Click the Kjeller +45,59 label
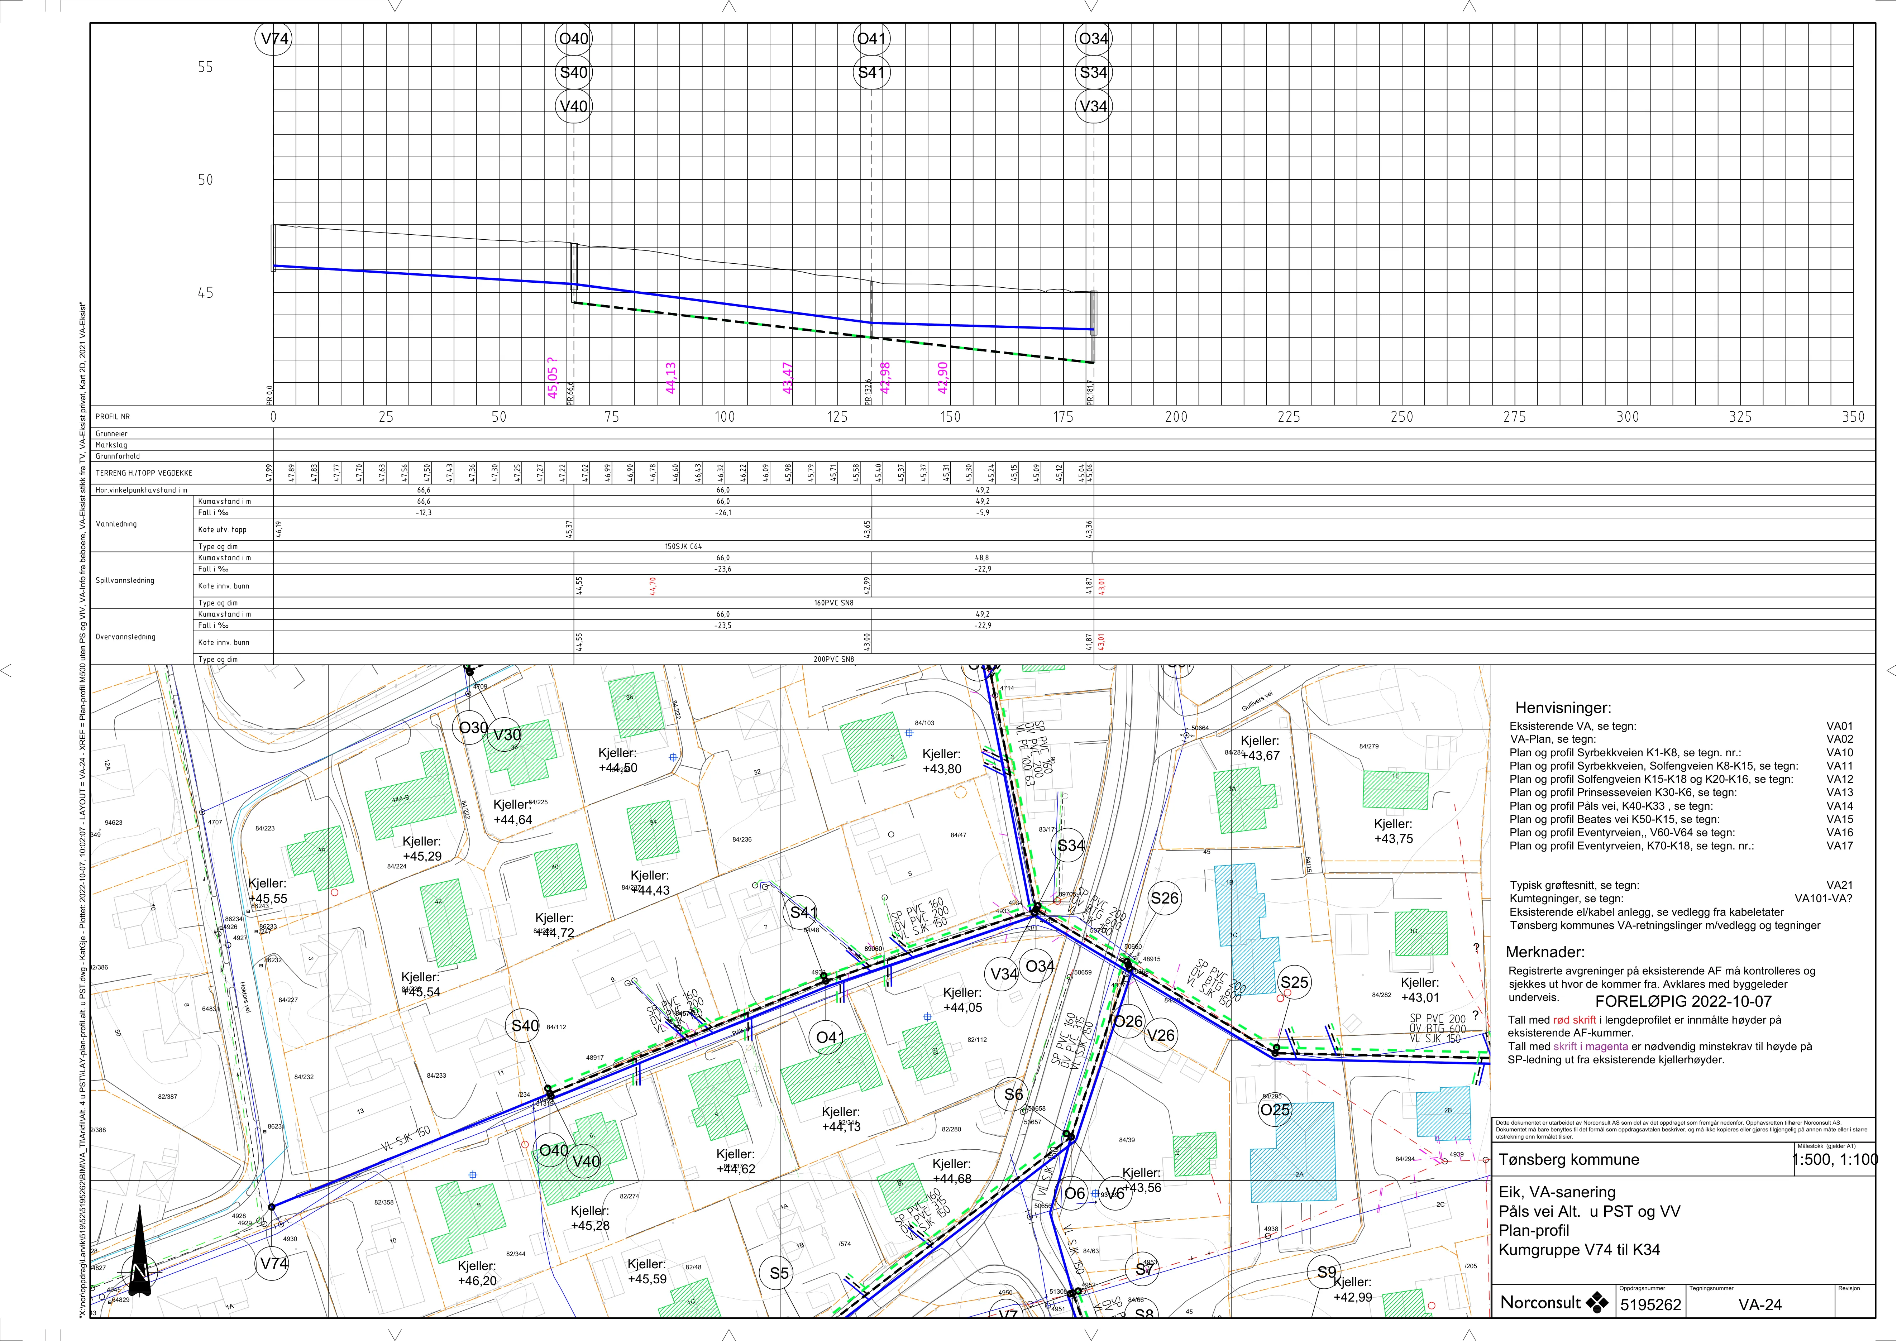 point(646,1271)
